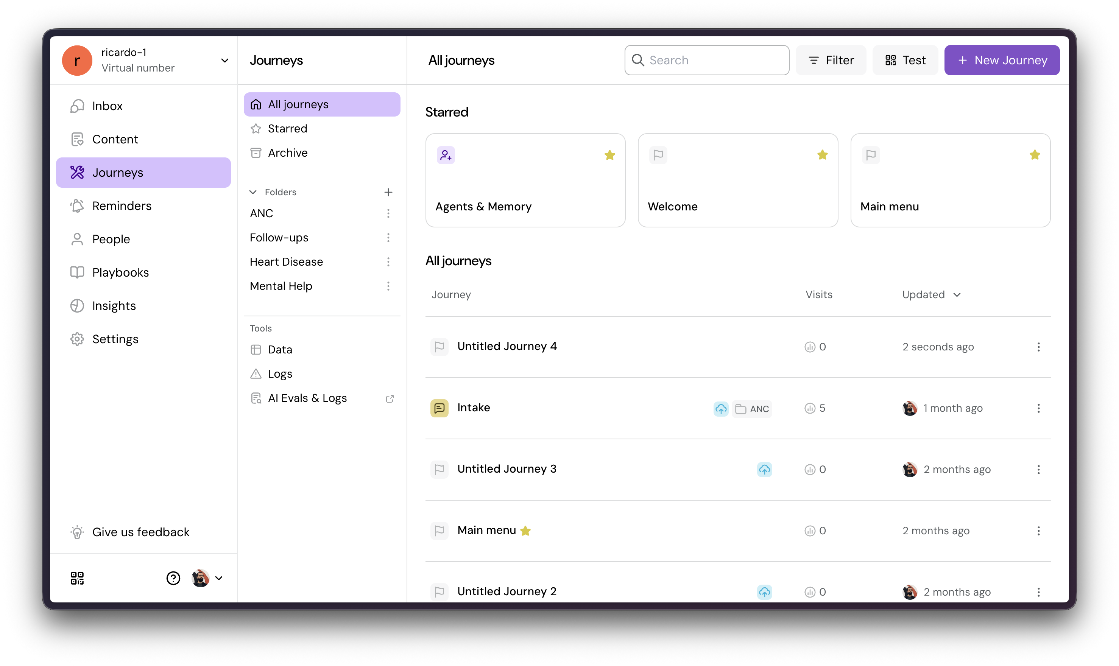Click the Filter button
This screenshot has height=666, width=1119.
pyautogui.click(x=831, y=60)
